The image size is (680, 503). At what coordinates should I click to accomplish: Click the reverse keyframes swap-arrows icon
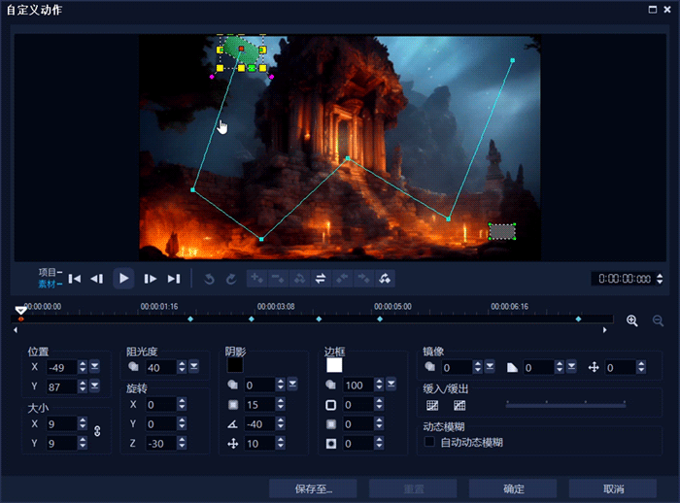point(321,279)
